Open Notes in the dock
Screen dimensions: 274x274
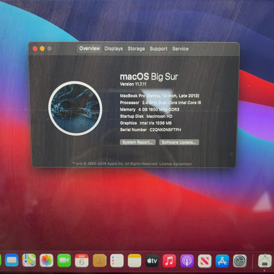tap(134, 260)
